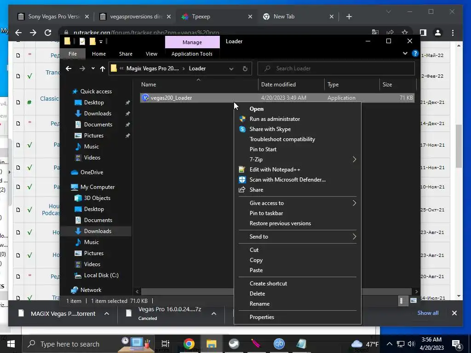
Task: Open File Explorer on the taskbar
Action: tap(211, 344)
